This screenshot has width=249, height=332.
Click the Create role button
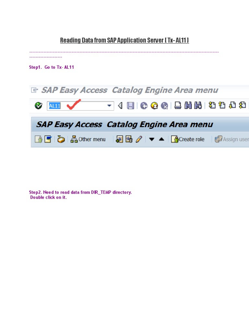pyautogui.click(x=188, y=139)
